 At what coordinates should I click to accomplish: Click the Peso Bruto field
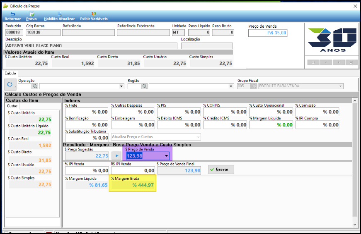click(223, 32)
